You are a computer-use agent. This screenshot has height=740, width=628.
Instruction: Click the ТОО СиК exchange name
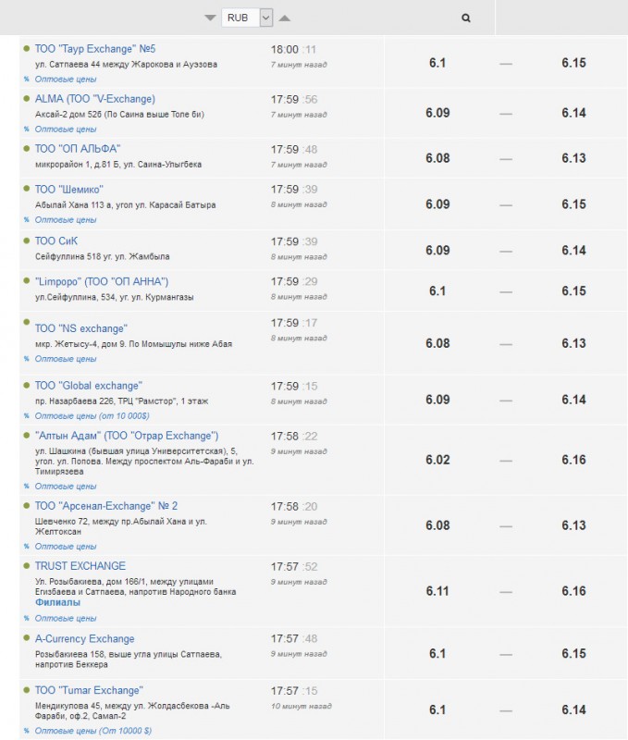pos(56,240)
